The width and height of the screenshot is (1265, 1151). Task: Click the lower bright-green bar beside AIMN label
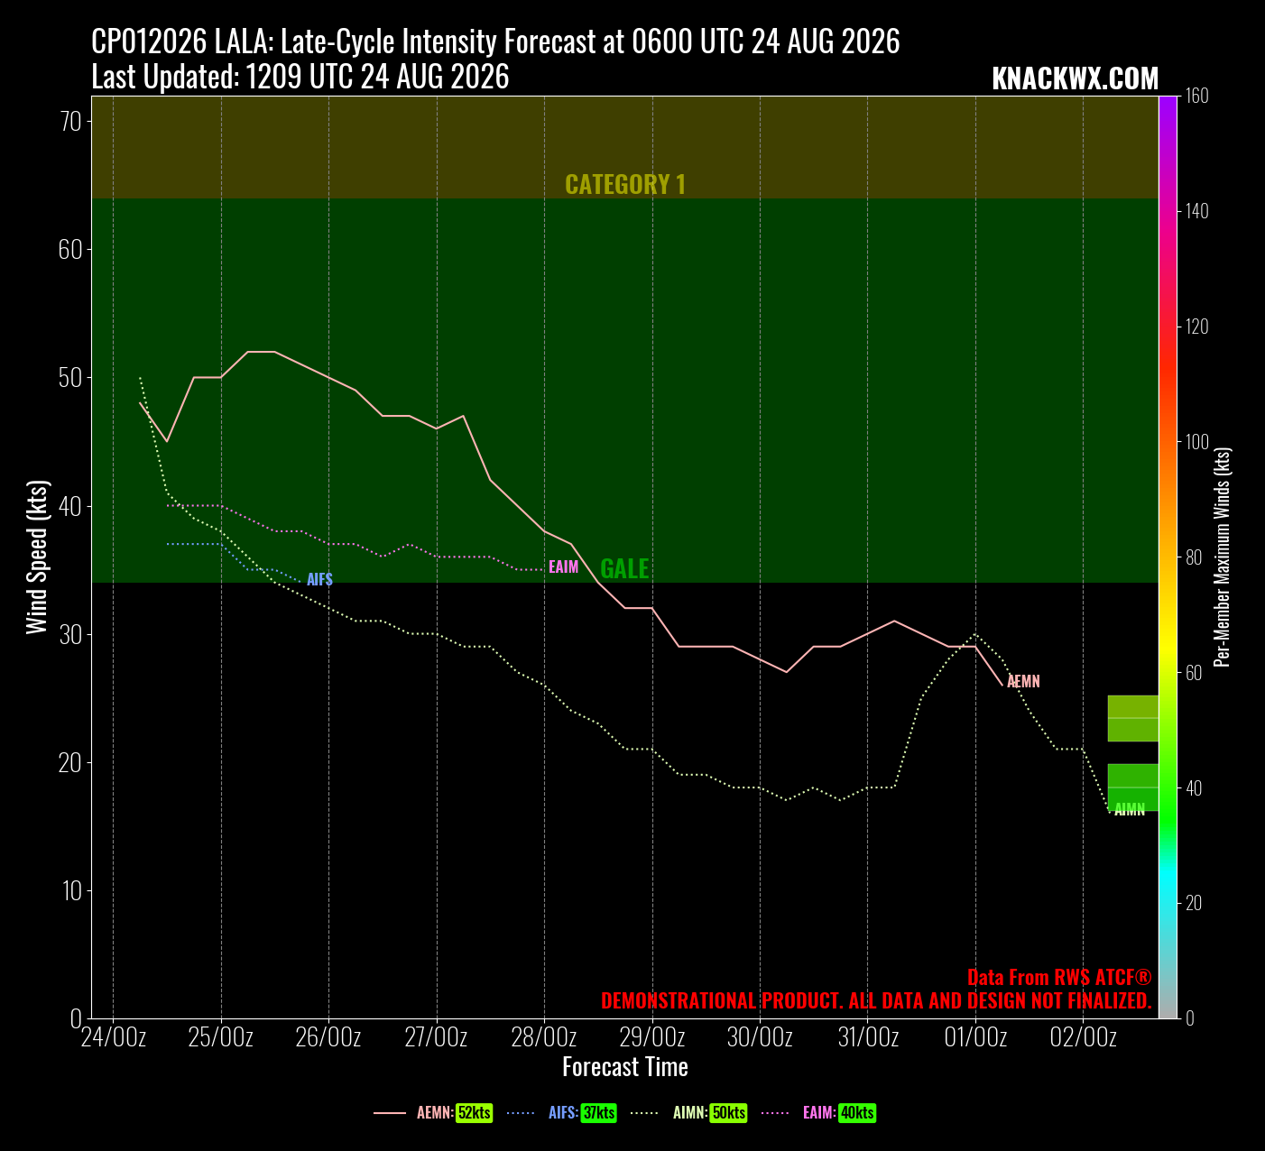[1133, 787]
